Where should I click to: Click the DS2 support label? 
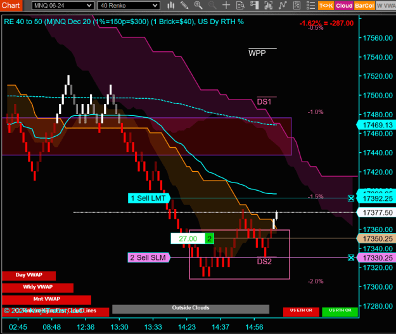(x=264, y=262)
